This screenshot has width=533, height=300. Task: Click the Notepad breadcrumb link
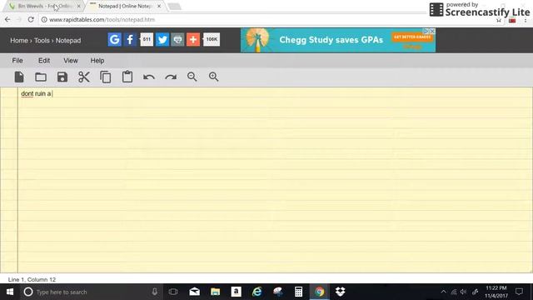point(68,41)
